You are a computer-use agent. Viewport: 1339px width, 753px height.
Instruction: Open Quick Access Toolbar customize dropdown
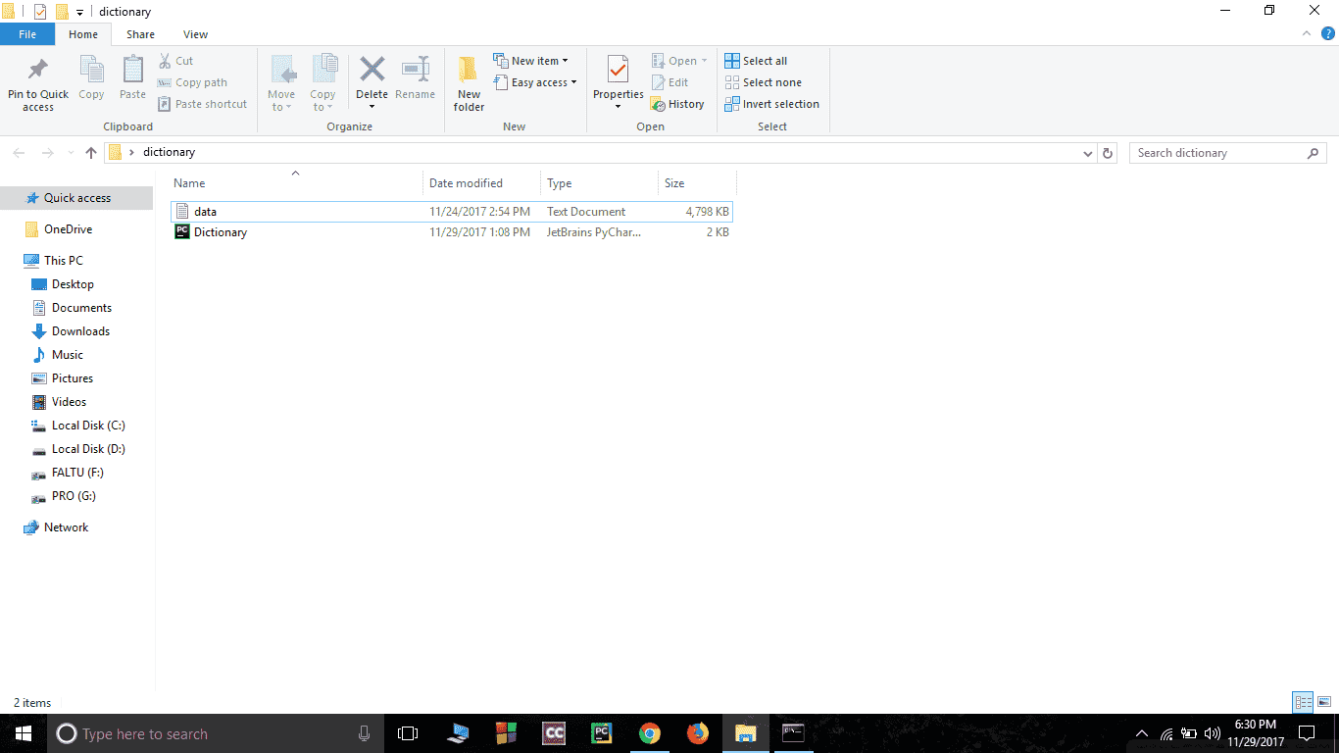coord(80,12)
